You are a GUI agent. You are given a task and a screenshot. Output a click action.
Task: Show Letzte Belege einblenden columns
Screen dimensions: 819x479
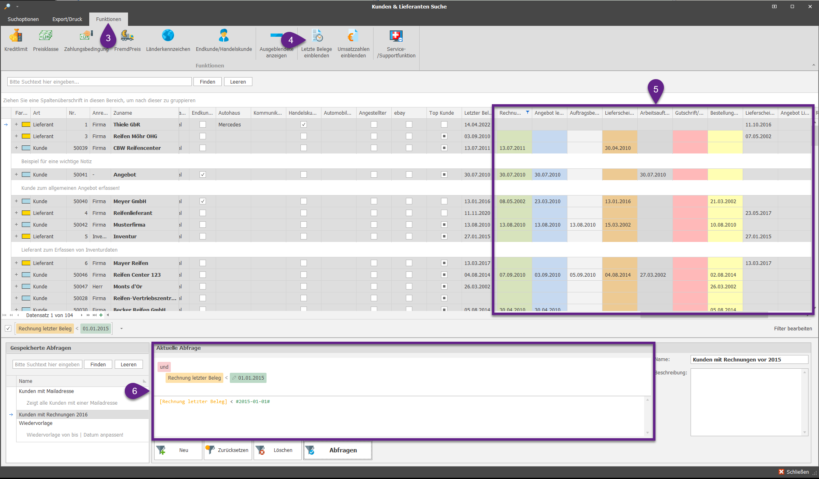coord(317,44)
